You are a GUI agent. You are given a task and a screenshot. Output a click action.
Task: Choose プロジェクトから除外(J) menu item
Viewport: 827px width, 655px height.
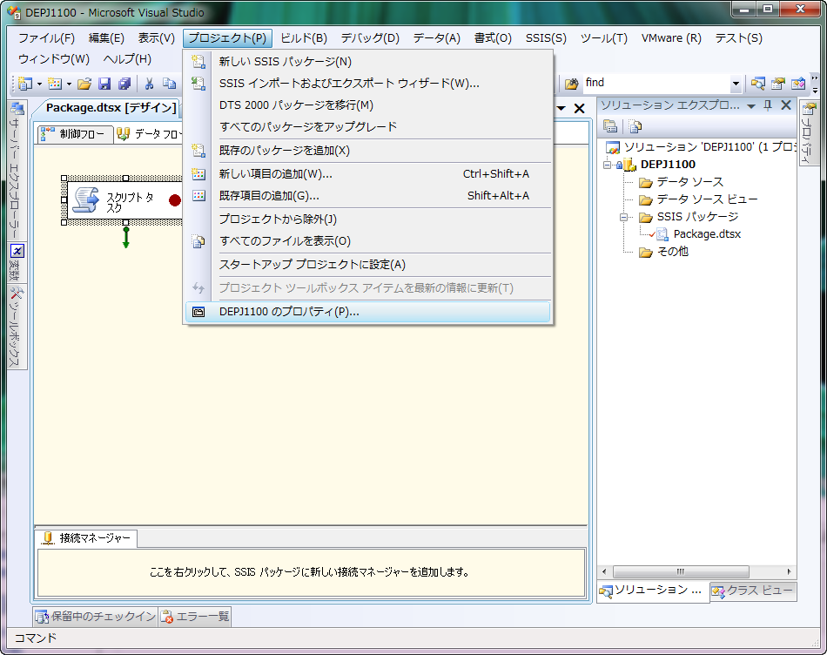click(367, 219)
